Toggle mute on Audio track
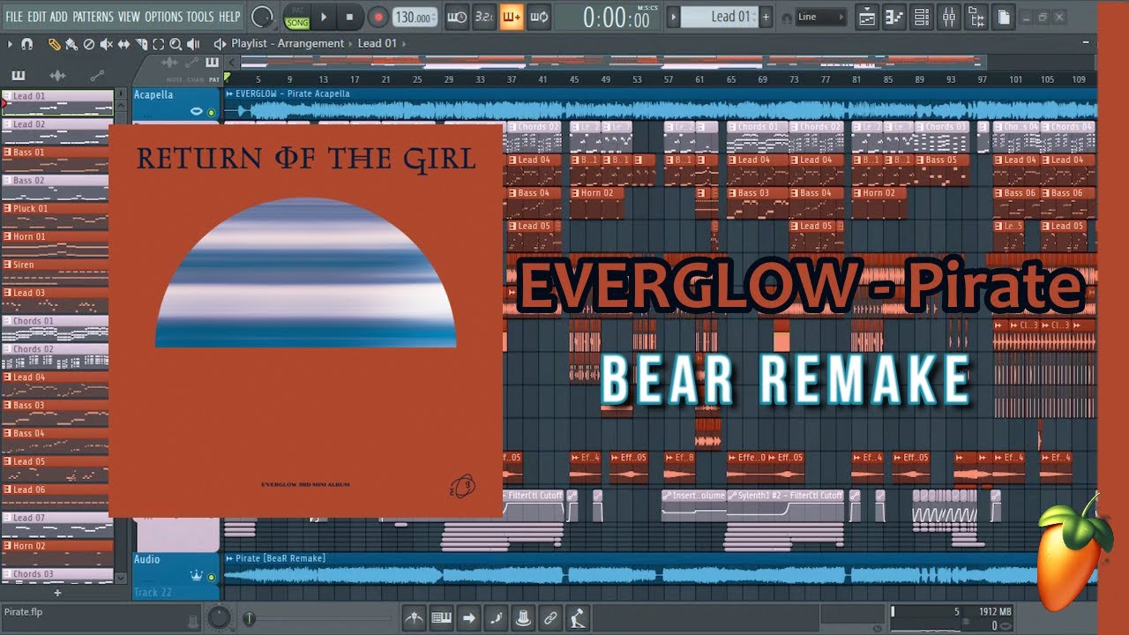1129x635 pixels. click(x=211, y=577)
